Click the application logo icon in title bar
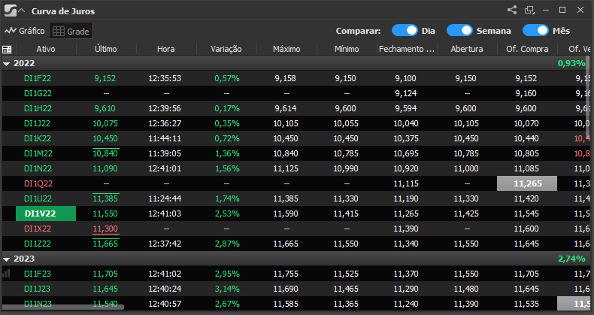Viewport: 594px width, 315px height. click(8, 11)
